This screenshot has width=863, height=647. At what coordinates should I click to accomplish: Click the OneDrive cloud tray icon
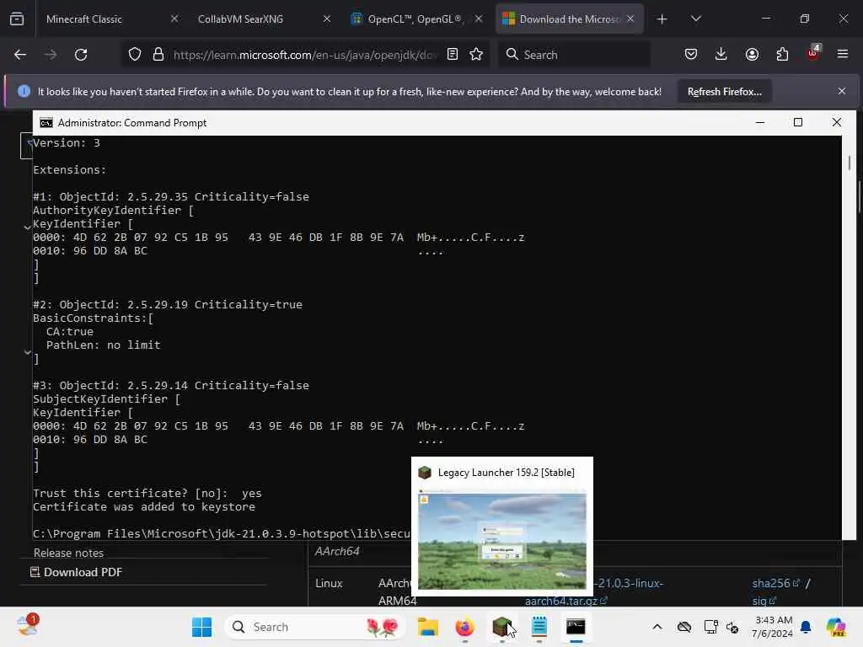[684, 627]
